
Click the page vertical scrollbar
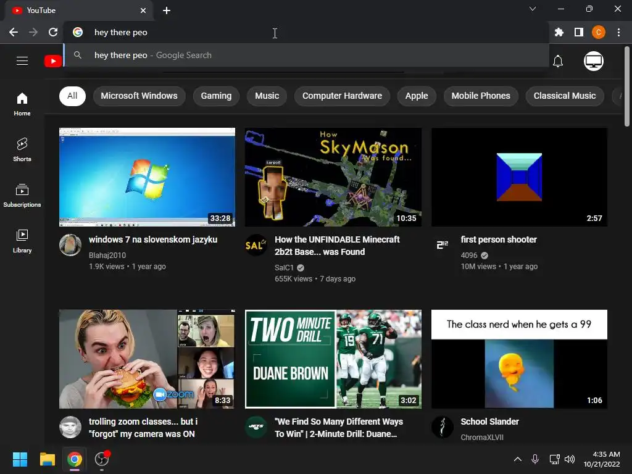[x=627, y=86]
